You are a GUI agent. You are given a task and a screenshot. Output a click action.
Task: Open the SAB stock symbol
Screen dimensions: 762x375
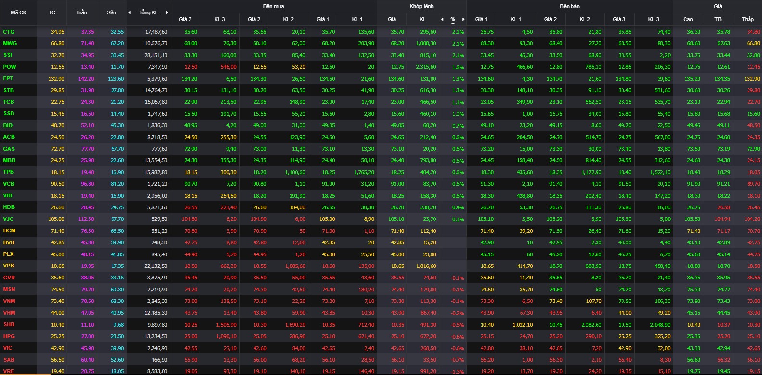click(x=9, y=360)
